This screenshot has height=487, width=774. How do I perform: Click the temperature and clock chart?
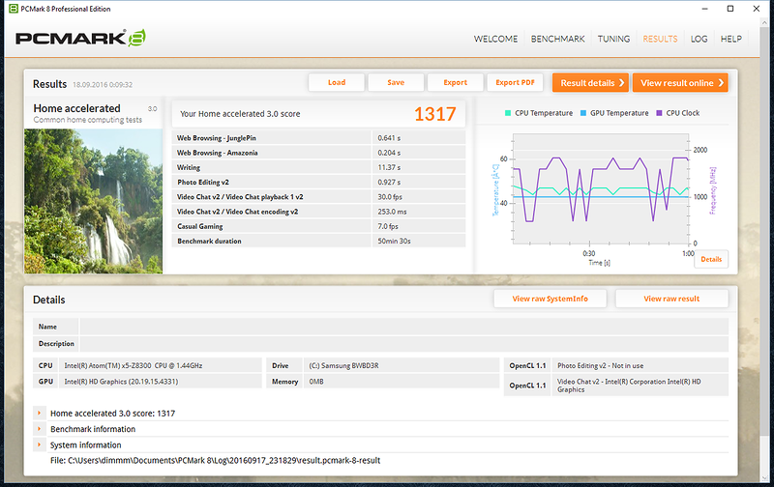pyautogui.click(x=601, y=188)
